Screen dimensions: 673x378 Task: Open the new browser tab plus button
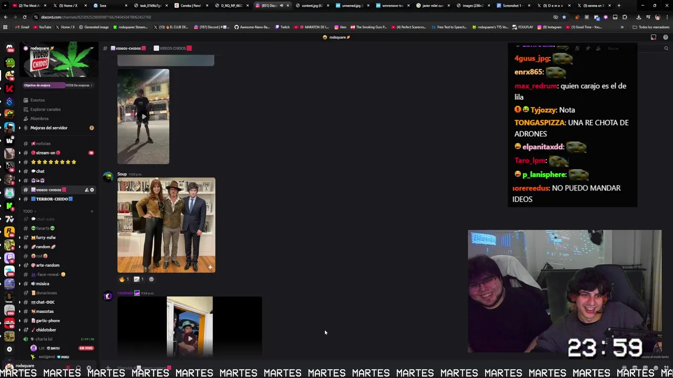pos(619,5)
